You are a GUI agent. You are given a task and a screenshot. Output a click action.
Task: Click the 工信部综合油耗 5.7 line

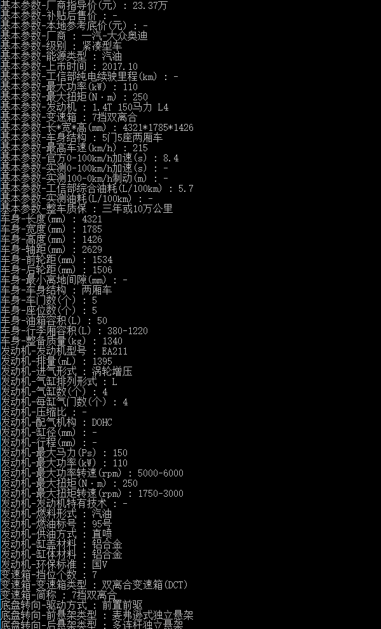click(x=97, y=189)
